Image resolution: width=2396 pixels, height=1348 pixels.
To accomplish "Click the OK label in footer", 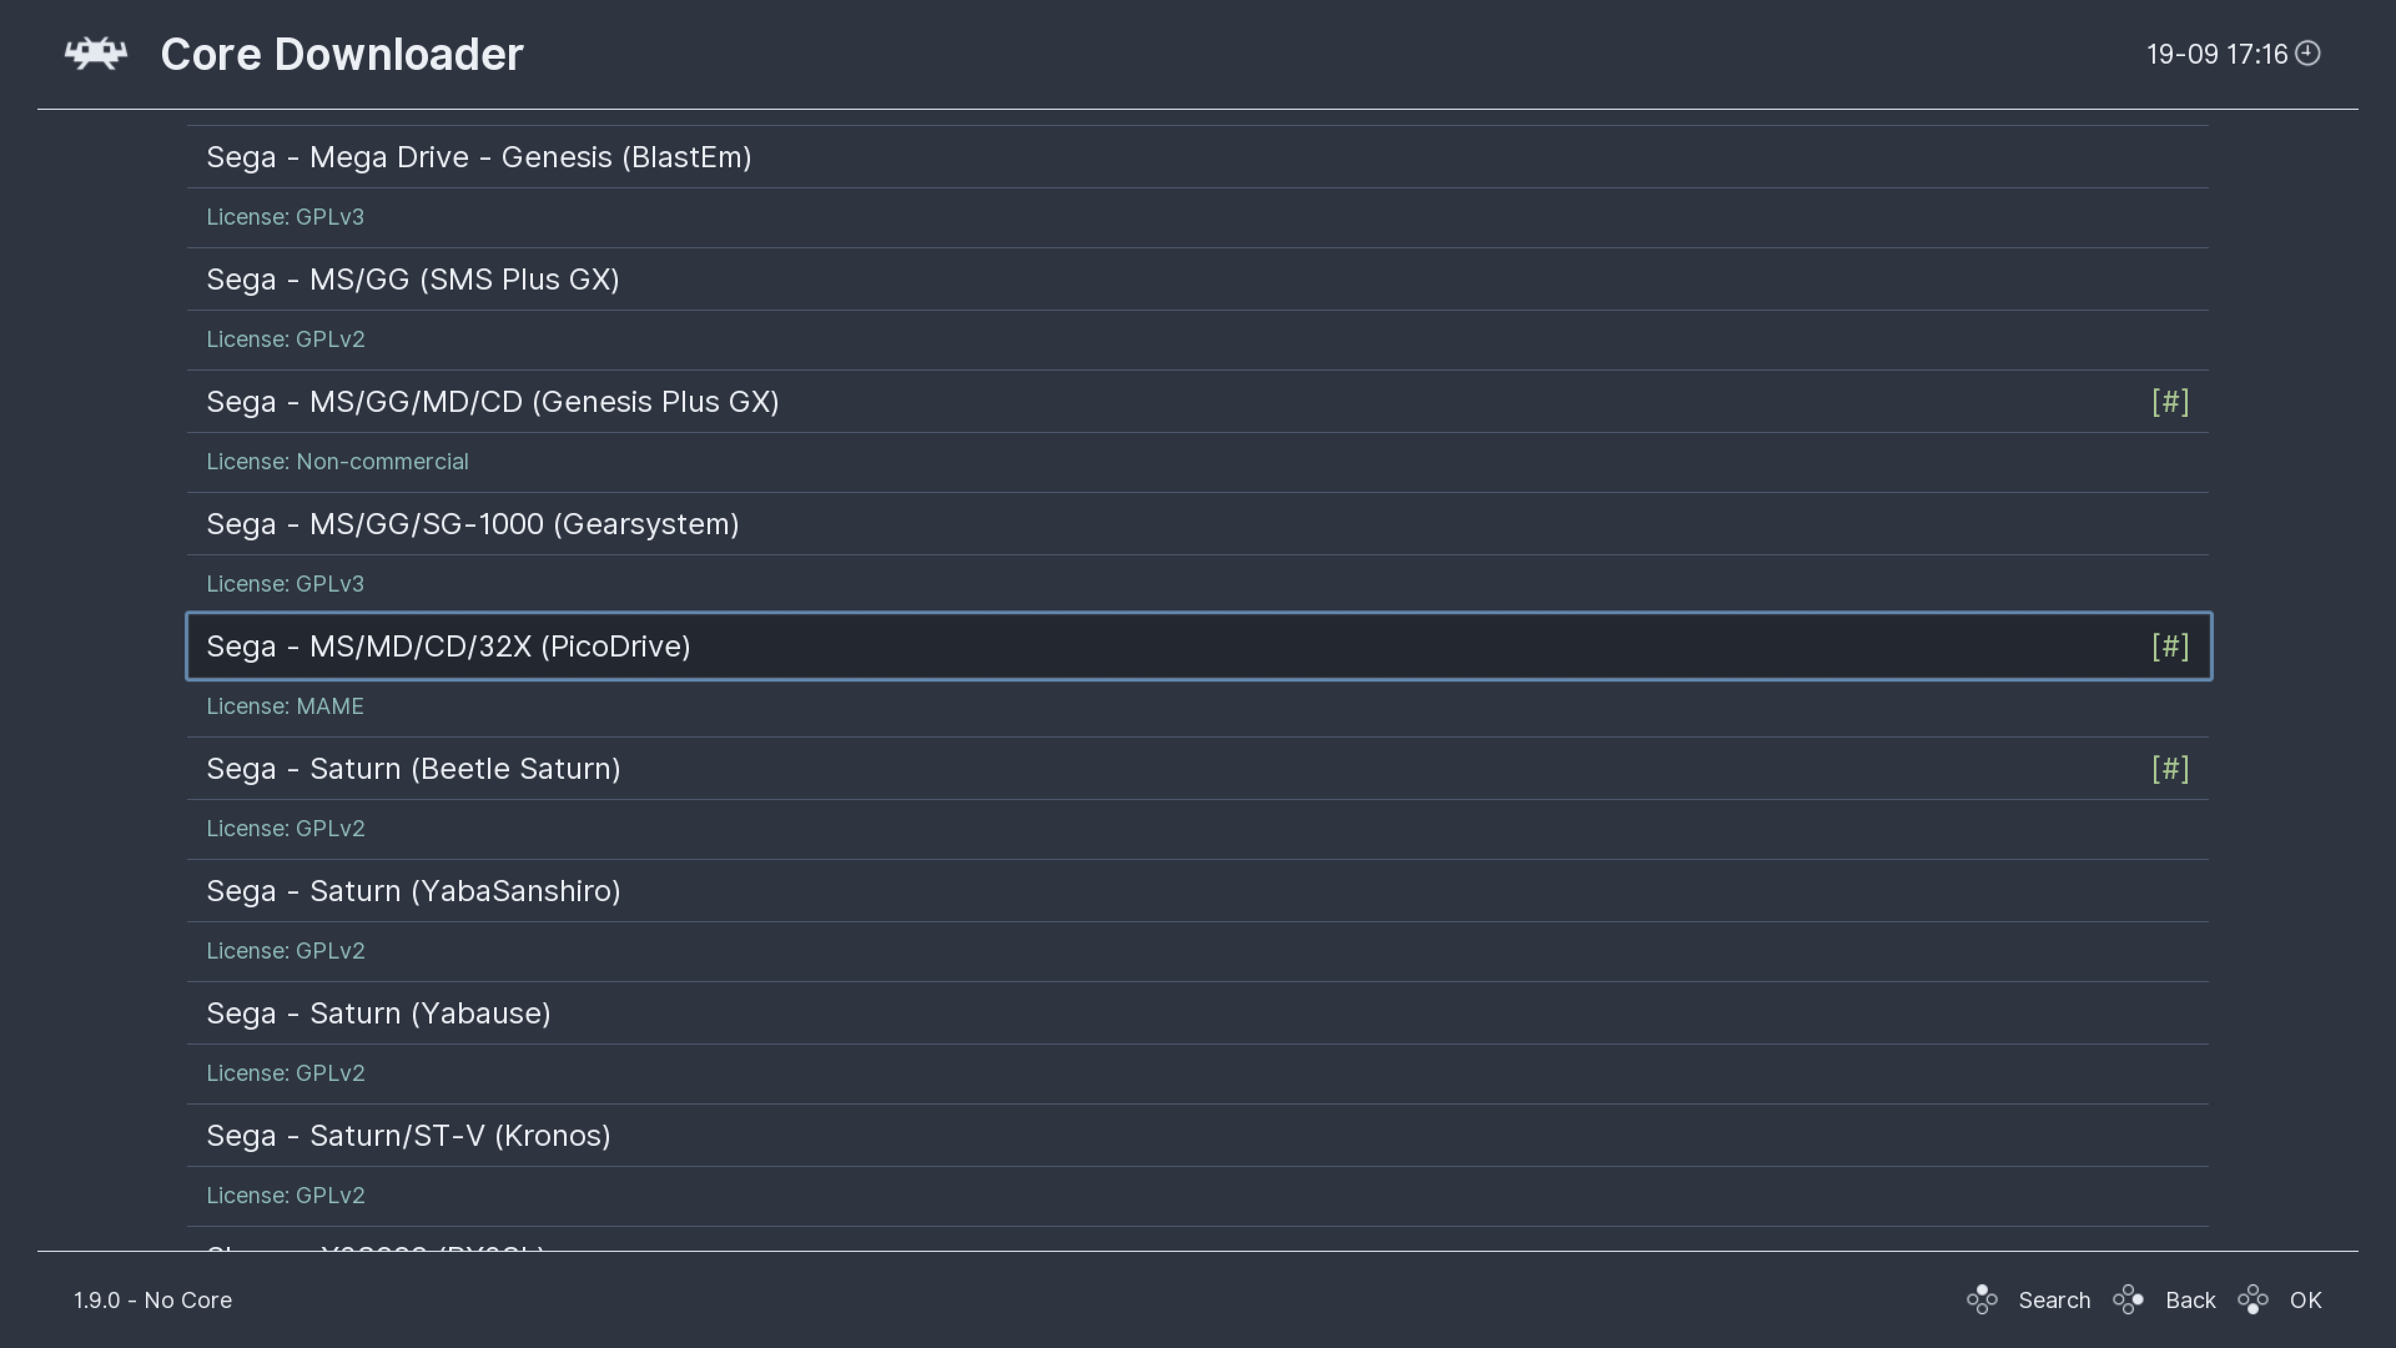I will tap(2305, 1299).
